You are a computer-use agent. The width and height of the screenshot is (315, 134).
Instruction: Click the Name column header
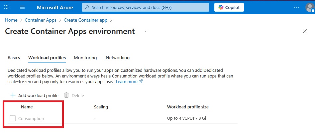(27, 107)
